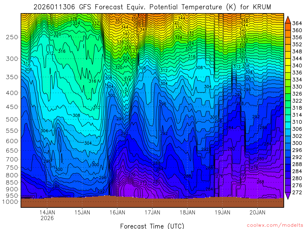Click the 900 pressure-axis label
306x229 pixels.
[x=12, y=189]
